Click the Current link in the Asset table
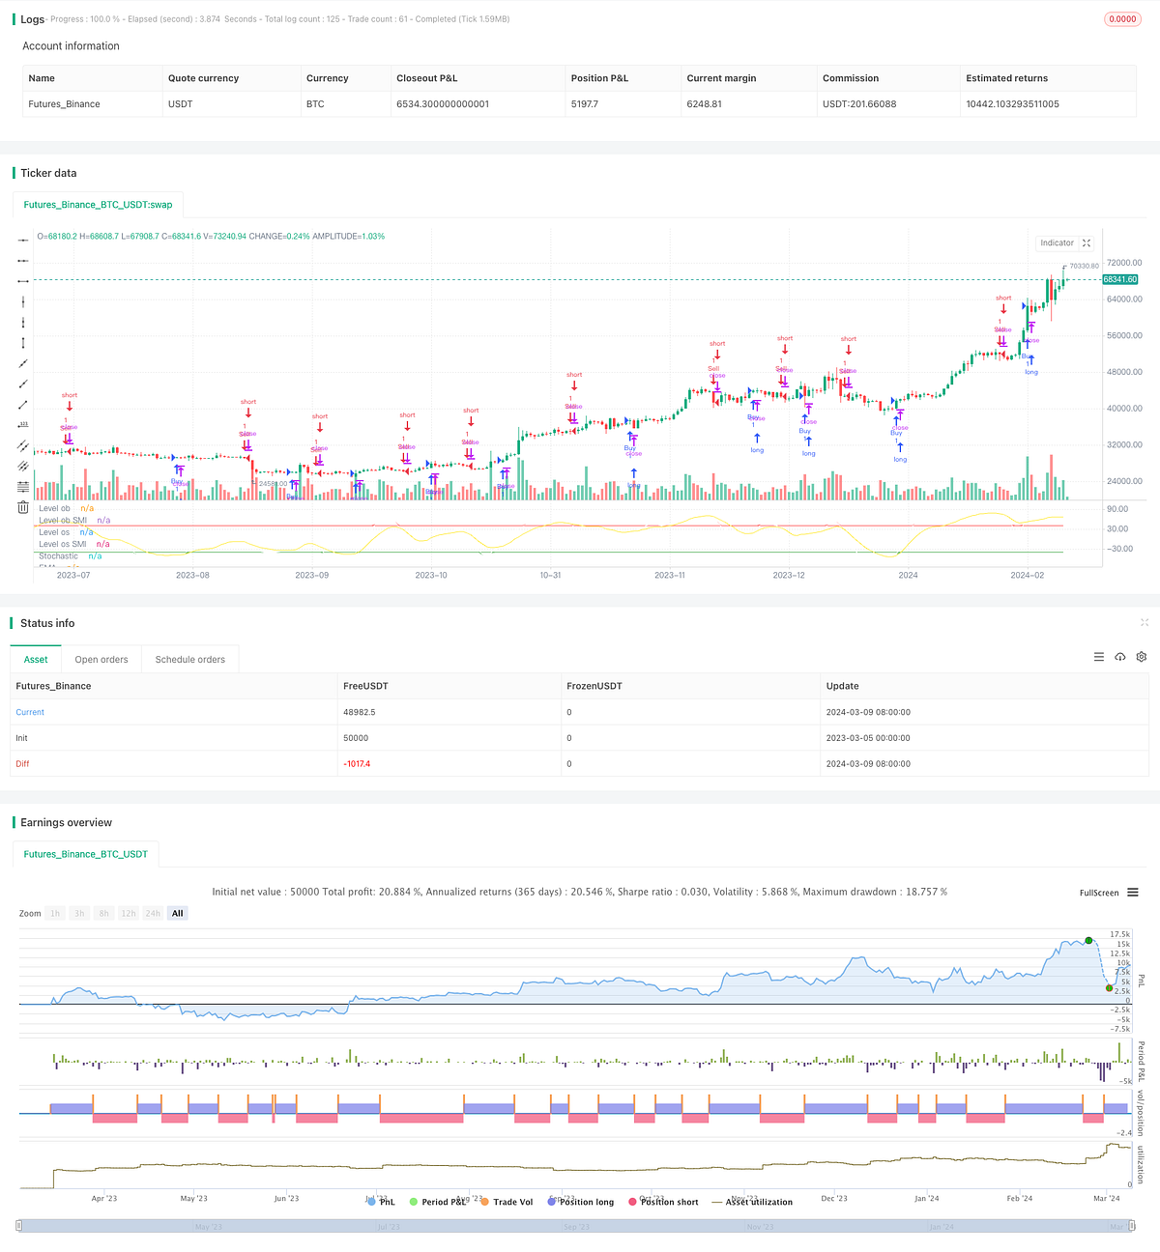 (x=30, y=712)
